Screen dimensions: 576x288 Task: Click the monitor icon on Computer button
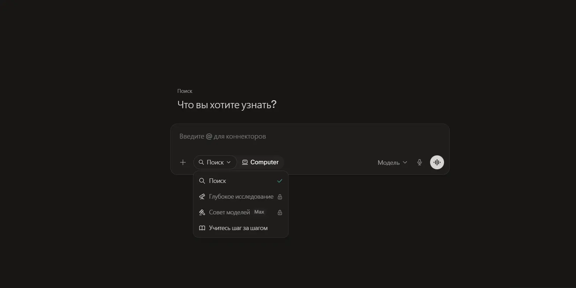coord(245,162)
